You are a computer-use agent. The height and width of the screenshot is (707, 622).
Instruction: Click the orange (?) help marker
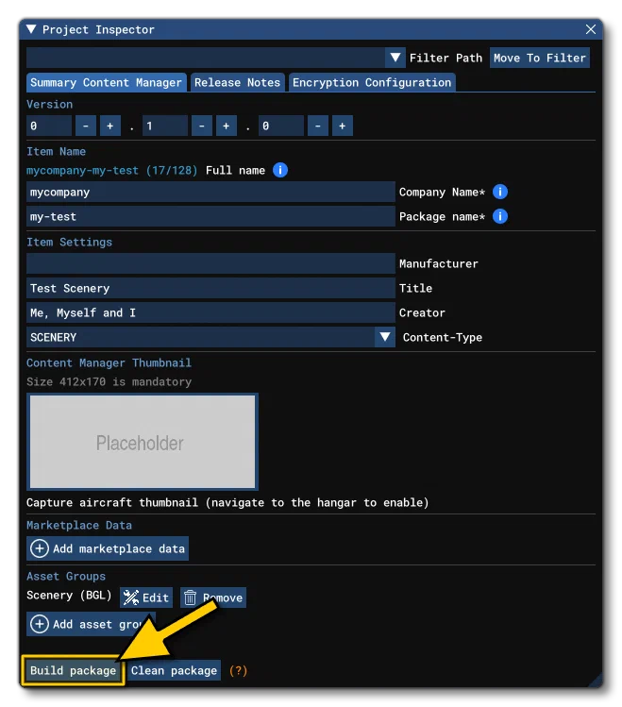(239, 671)
